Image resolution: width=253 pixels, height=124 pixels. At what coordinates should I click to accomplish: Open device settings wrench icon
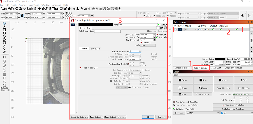click(69, 9)
